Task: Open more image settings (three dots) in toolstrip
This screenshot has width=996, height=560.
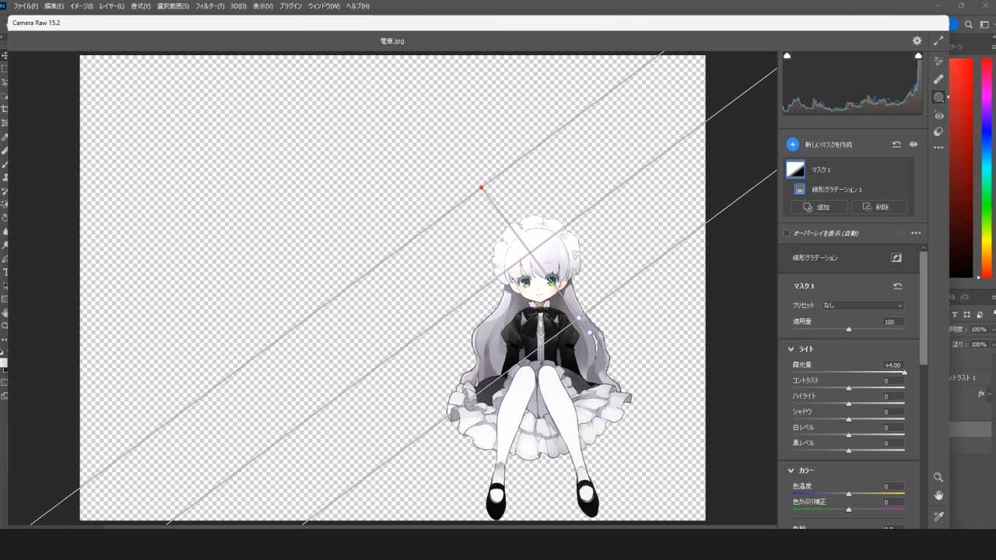Action: point(938,148)
